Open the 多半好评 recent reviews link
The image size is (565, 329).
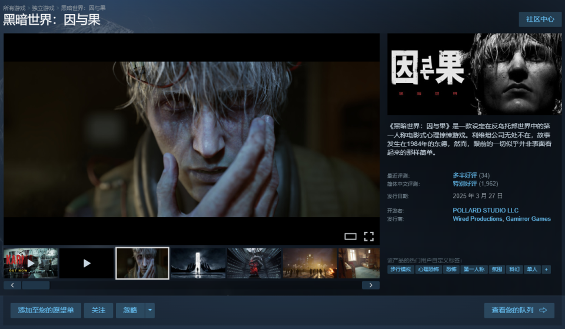pos(465,175)
